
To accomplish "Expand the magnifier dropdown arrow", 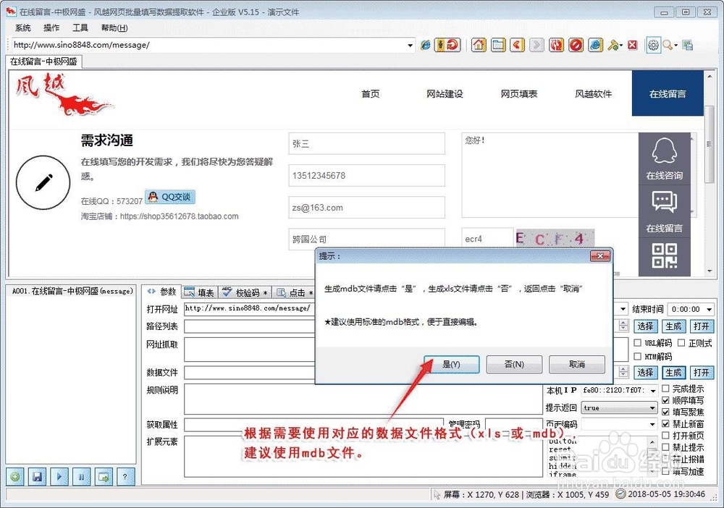I will pyautogui.click(x=676, y=45).
